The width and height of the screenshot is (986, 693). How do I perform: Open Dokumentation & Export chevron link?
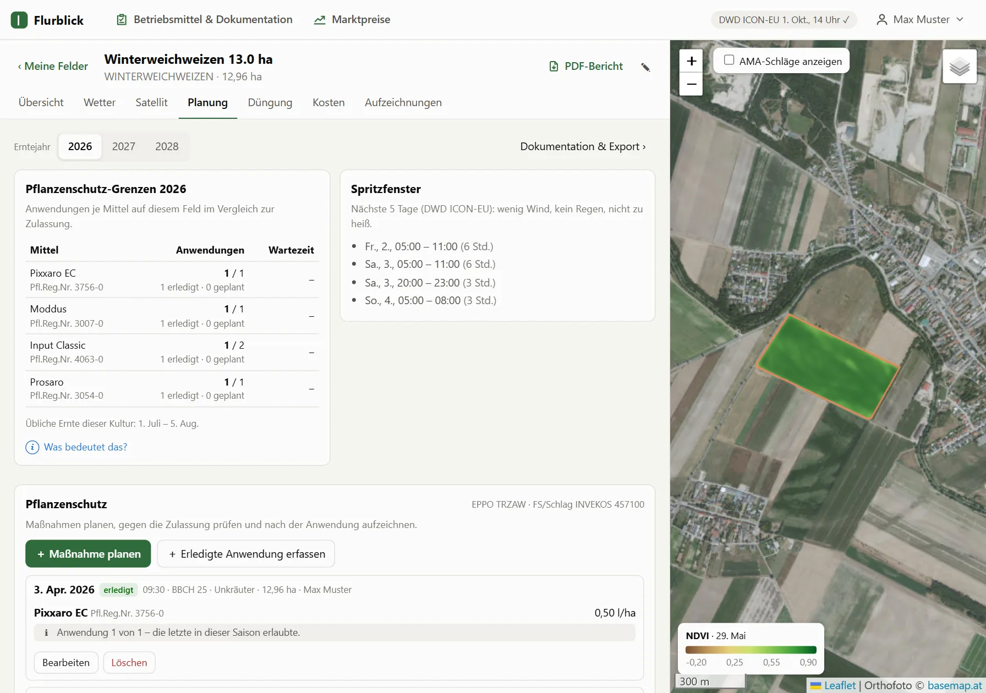pos(583,146)
